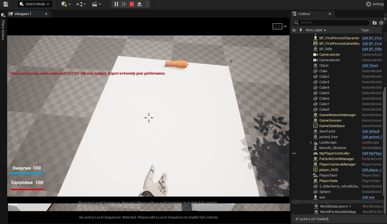Viewport: 387px width, 224px height.
Task: Click the pin column header
Action: [x=301, y=30]
